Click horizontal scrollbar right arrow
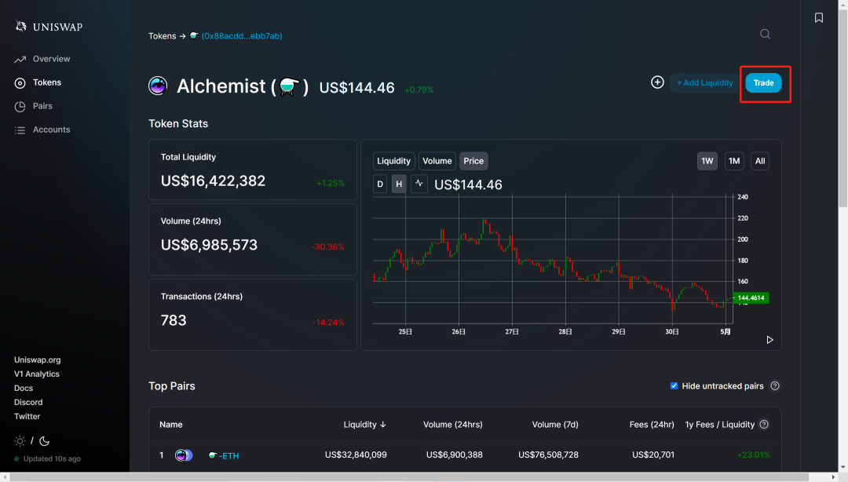848x482 pixels. pos(833,477)
